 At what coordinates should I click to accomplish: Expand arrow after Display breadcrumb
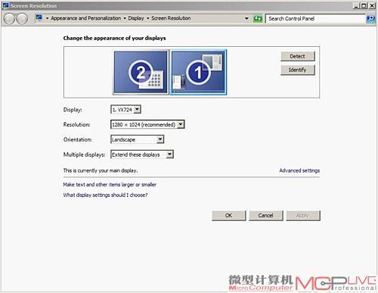click(147, 18)
